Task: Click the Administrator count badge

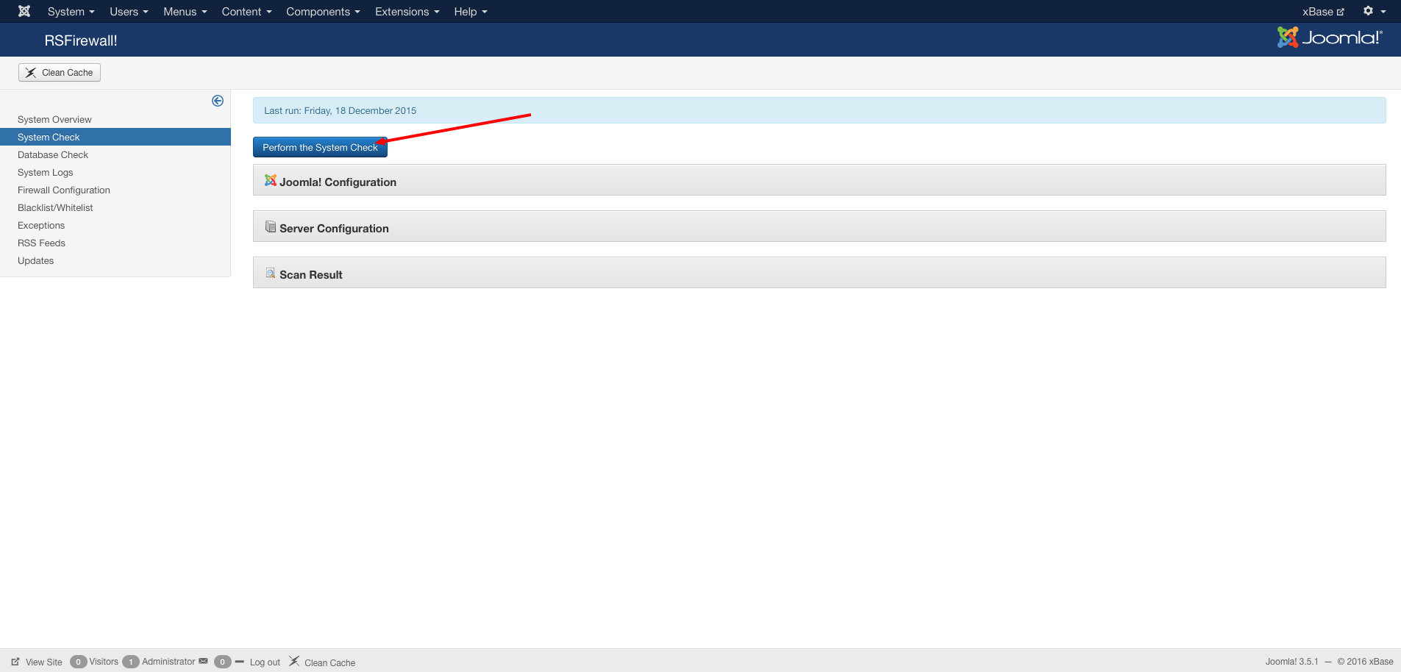Action: click(131, 662)
